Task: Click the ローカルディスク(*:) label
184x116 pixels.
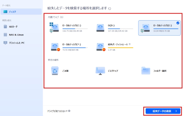Action: coord(72,44)
